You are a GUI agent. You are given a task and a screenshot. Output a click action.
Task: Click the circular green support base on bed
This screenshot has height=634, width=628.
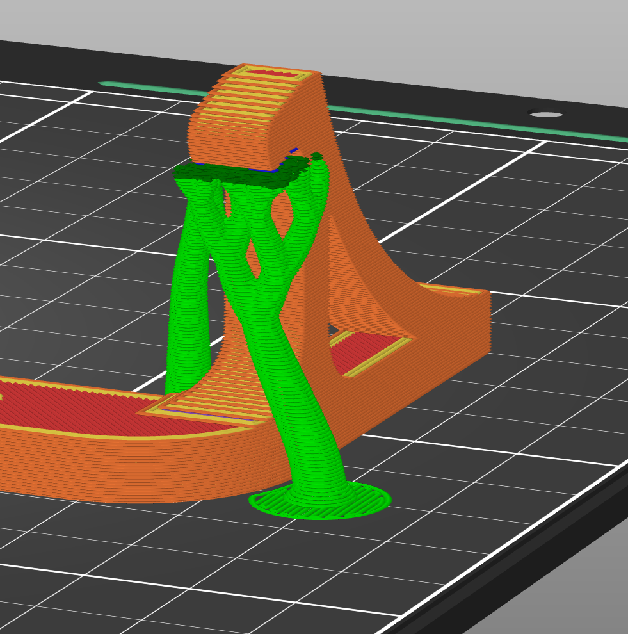[320, 501]
